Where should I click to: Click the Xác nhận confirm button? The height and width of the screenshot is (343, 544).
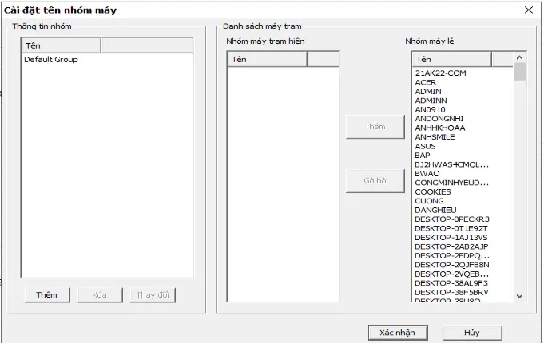(x=398, y=333)
